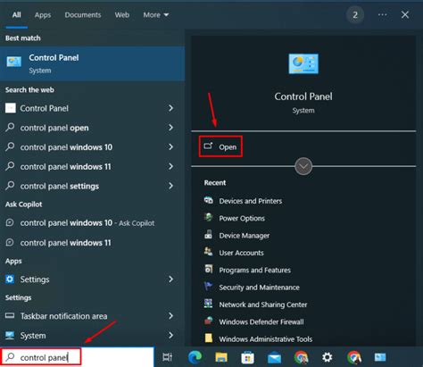Screen dimensions: 423x367
Task: Click the Security and Maintenance flag icon
Action: [x=209, y=287]
